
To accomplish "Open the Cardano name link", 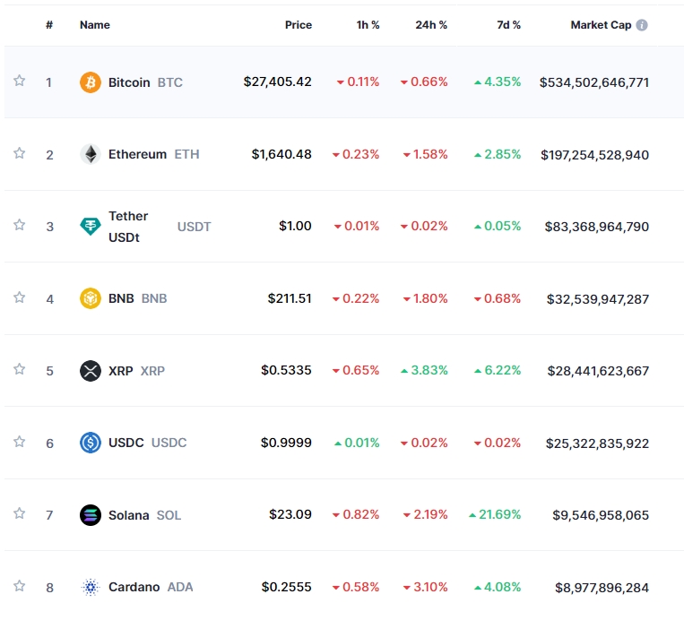I will (134, 587).
